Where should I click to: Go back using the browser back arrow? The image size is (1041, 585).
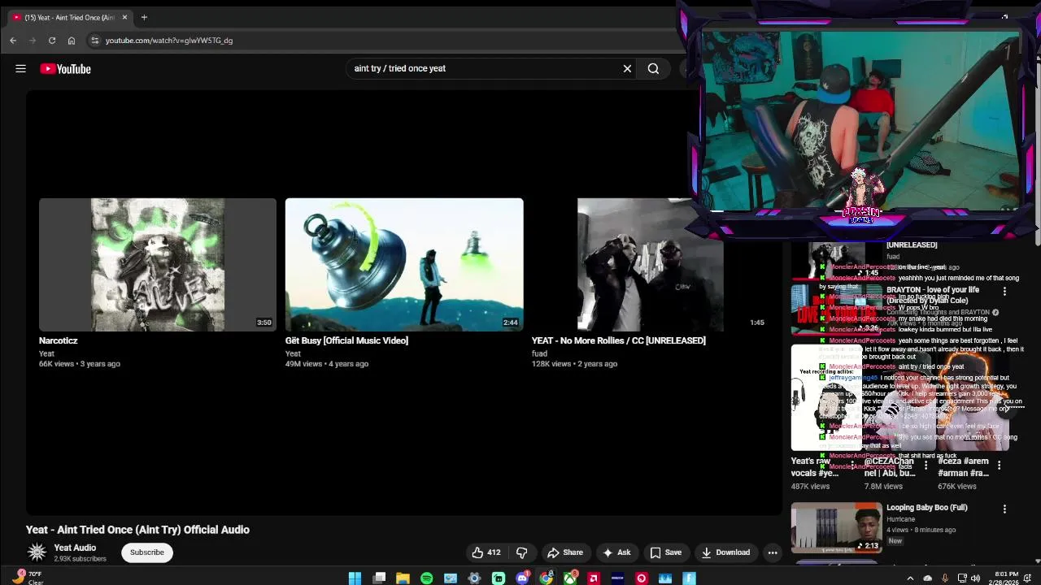click(x=13, y=41)
